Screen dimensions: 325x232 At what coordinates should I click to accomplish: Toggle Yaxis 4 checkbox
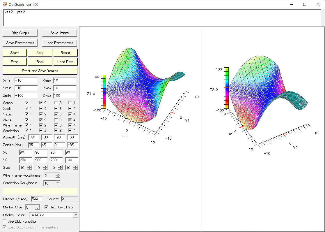(70, 114)
